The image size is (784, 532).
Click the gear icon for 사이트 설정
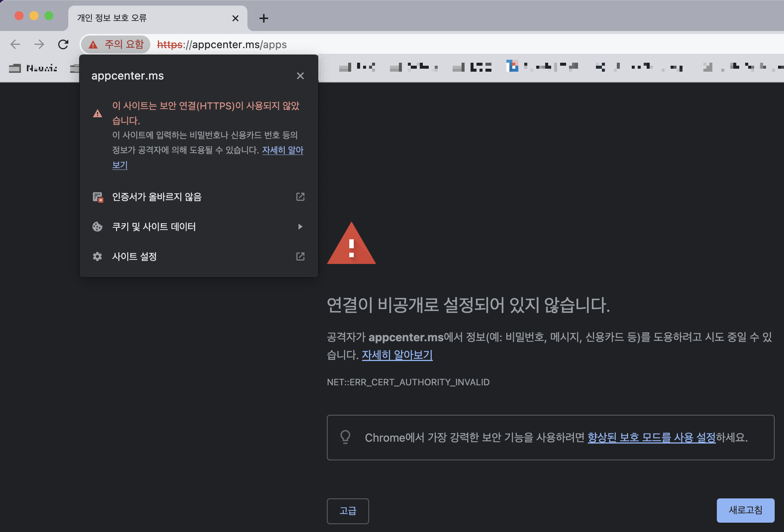[97, 256]
